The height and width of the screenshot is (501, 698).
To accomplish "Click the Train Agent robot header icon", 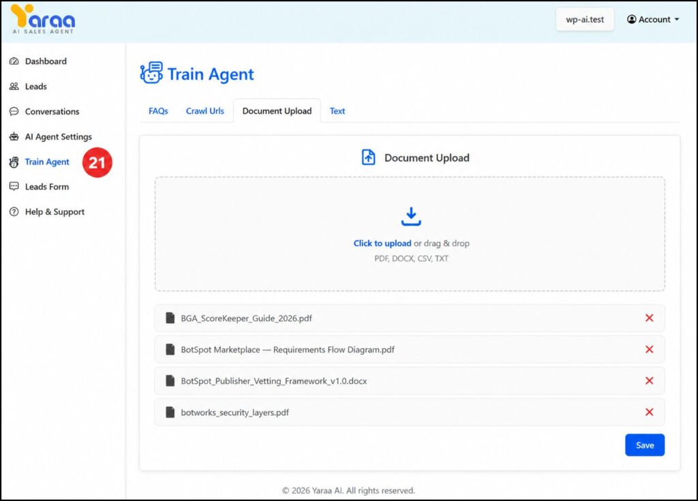I will 151,73.
